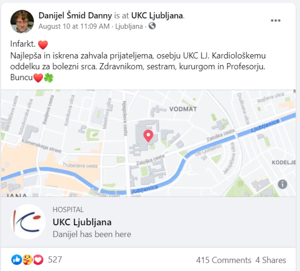300x271 pixels.
Task: Click the red map location pin
Action: (x=148, y=136)
